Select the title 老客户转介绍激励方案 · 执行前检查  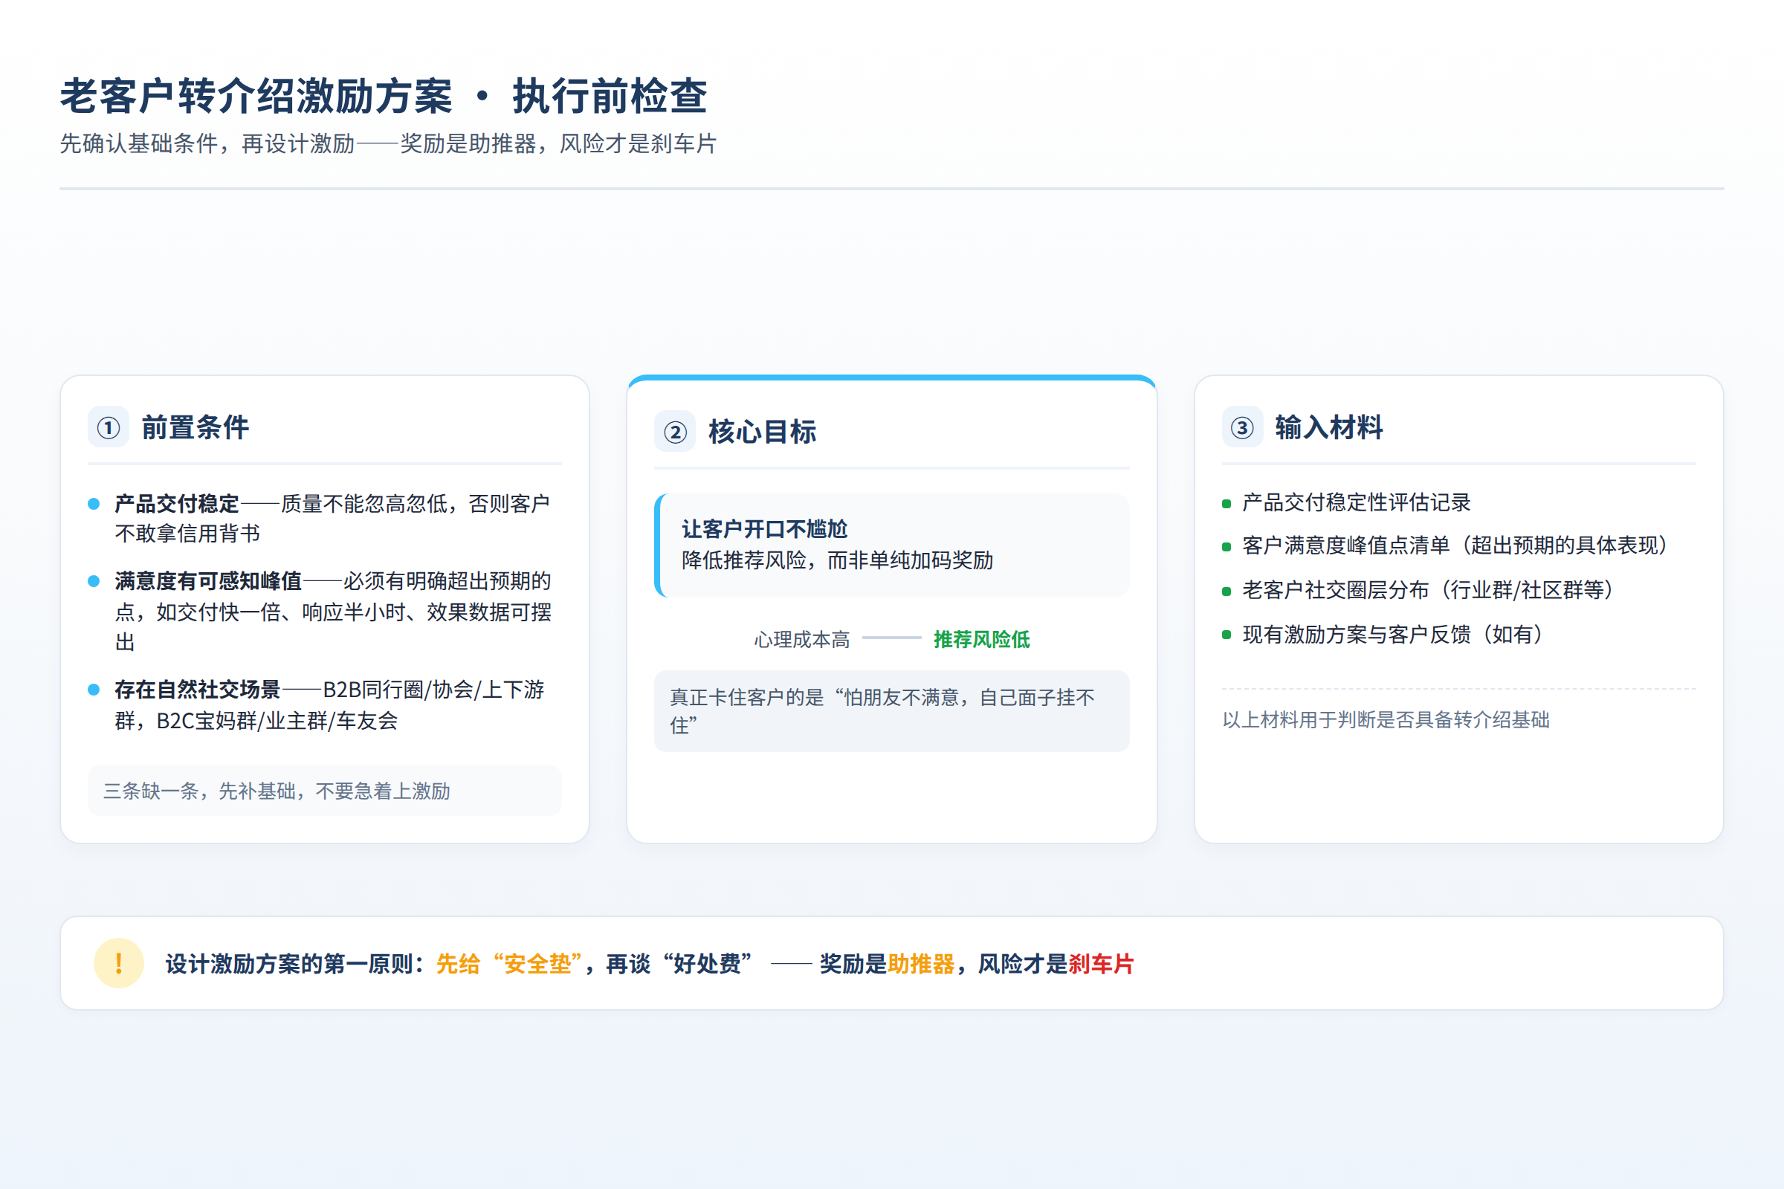tap(384, 97)
